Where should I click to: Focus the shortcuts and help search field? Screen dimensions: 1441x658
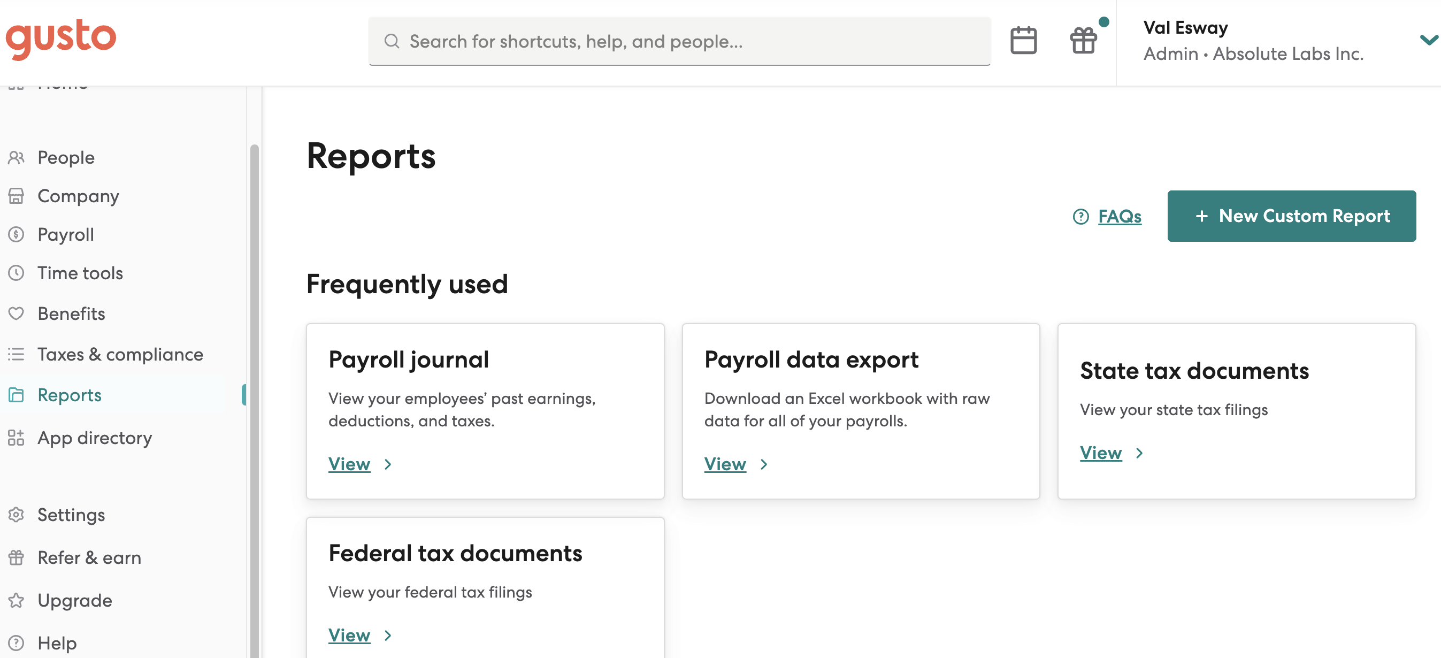pyautogui.click(x=679, y=41)
